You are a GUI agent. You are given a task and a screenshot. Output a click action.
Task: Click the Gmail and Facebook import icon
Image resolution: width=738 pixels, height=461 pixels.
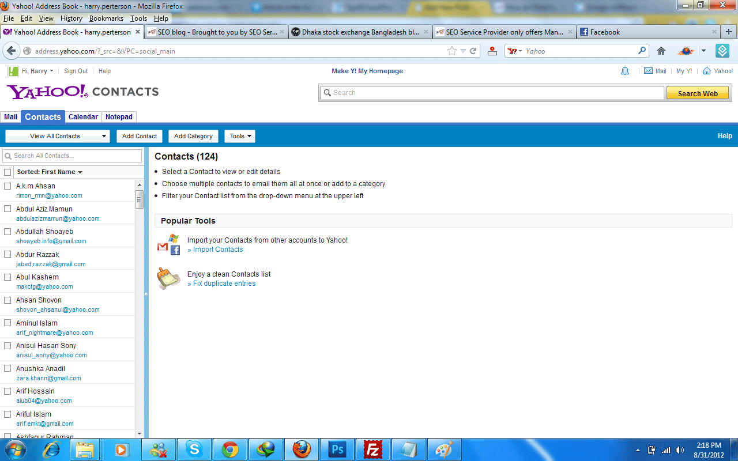pyautogui.click(x=169, y=244)
